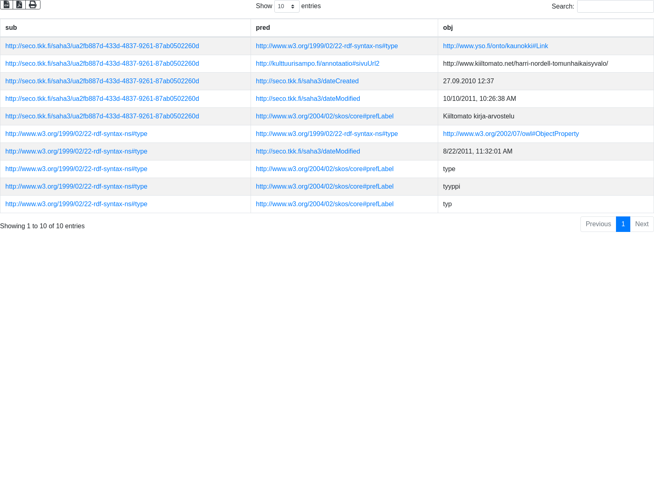Open the kaunokki#Link object link

tap(495, 46)
